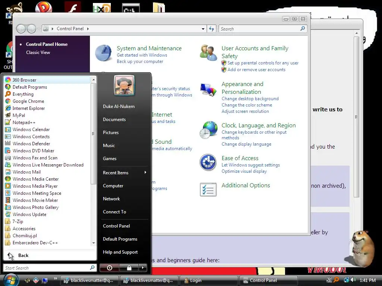This screenshot has height=286, width=382.
Task: Click the Start Search input field
Action: 50,268
